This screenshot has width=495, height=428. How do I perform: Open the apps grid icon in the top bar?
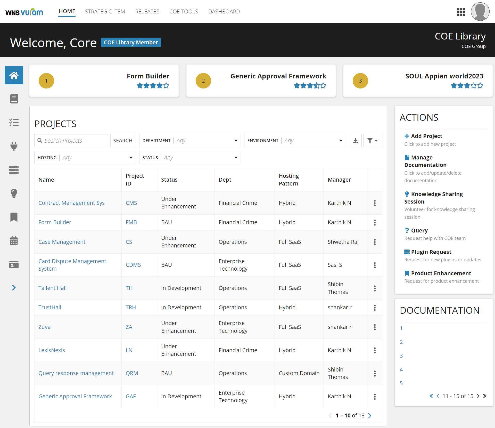pyautogui.click(x=461, y=12)
